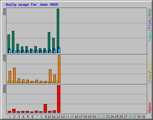Click the green hits bar for day 2

(13, 41)
